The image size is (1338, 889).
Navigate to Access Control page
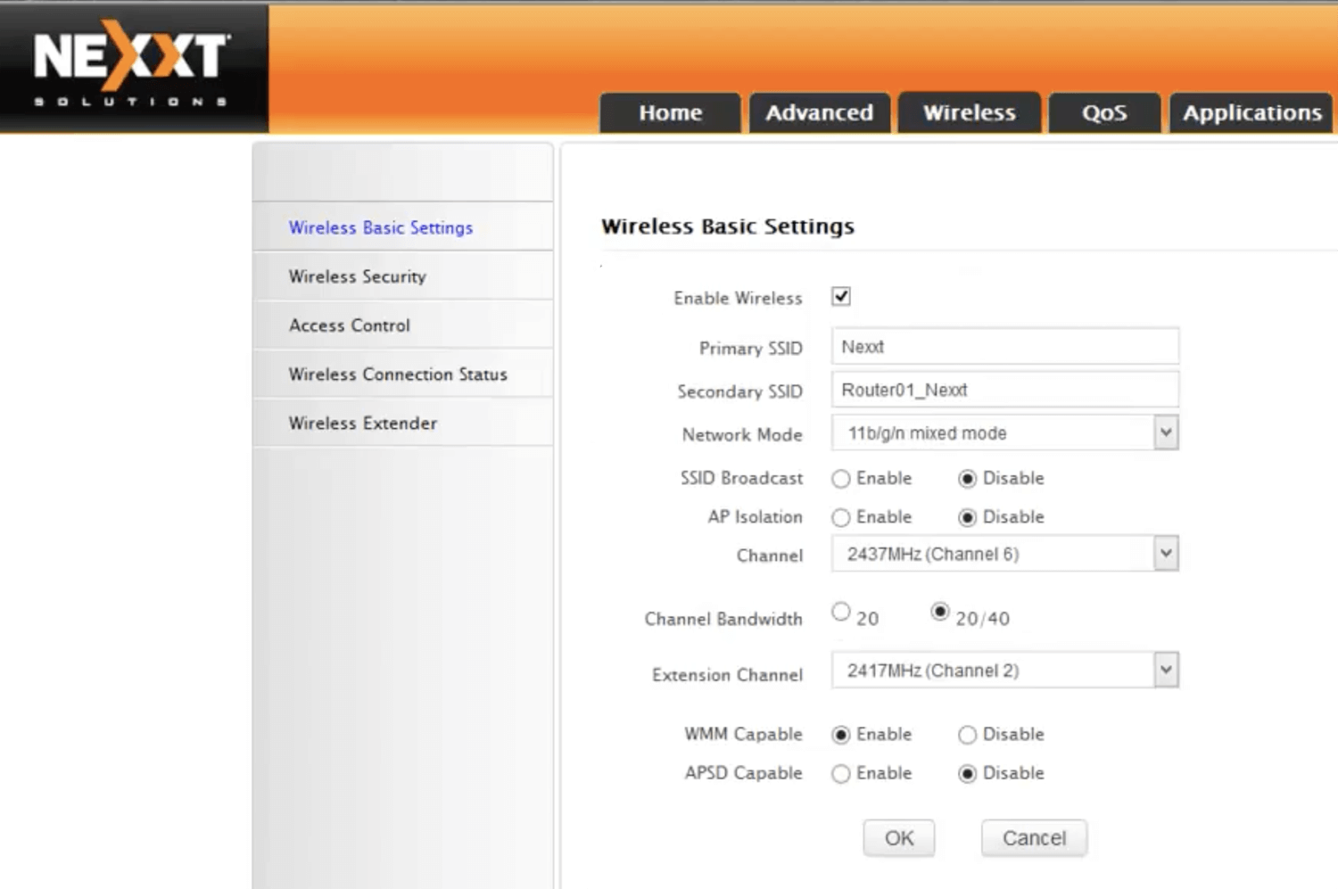coord(349,325)
